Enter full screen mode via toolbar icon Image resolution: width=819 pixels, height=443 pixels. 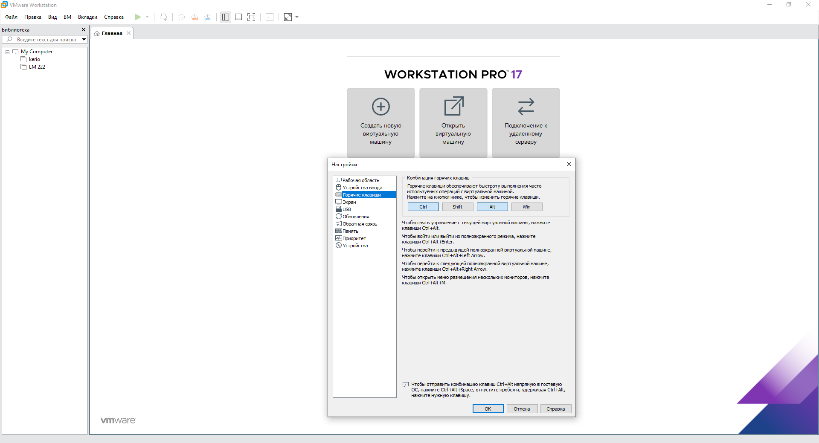(251, 17)
